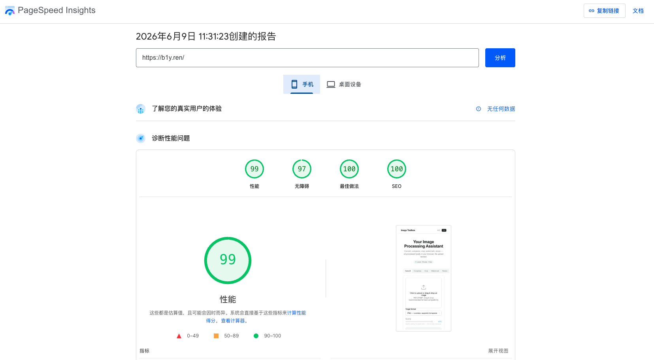
Task: Open the 文档 documentation link
Action: (x=638, y=11)
